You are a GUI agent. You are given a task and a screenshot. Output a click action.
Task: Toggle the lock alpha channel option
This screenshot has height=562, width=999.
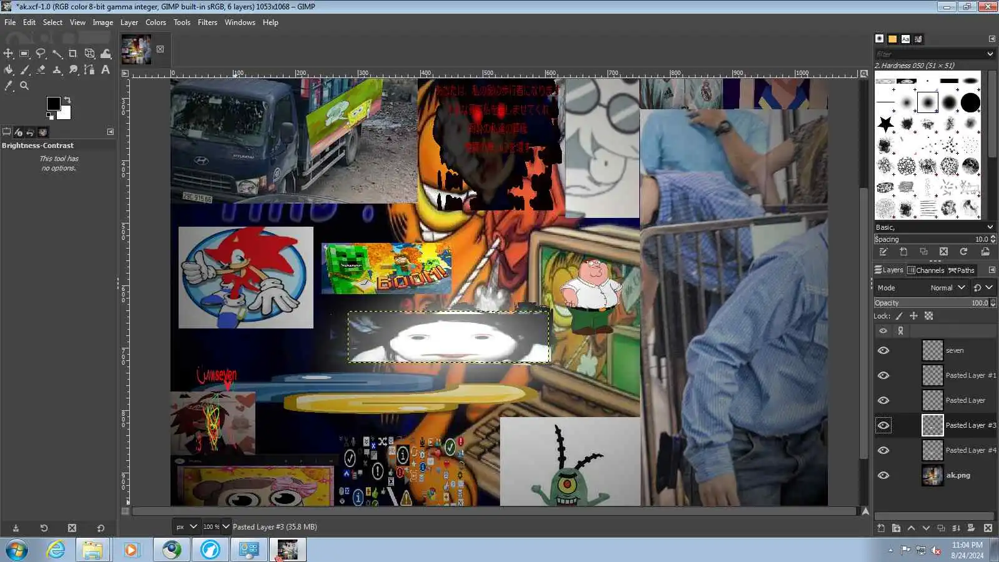point(929,317)
